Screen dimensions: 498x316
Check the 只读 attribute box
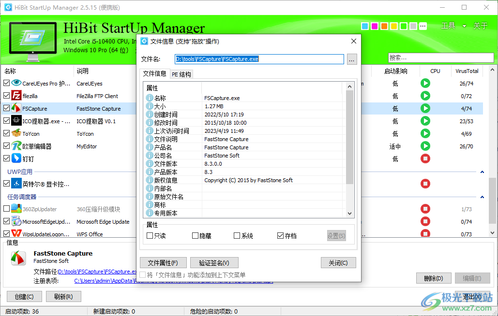click(150, 235)
